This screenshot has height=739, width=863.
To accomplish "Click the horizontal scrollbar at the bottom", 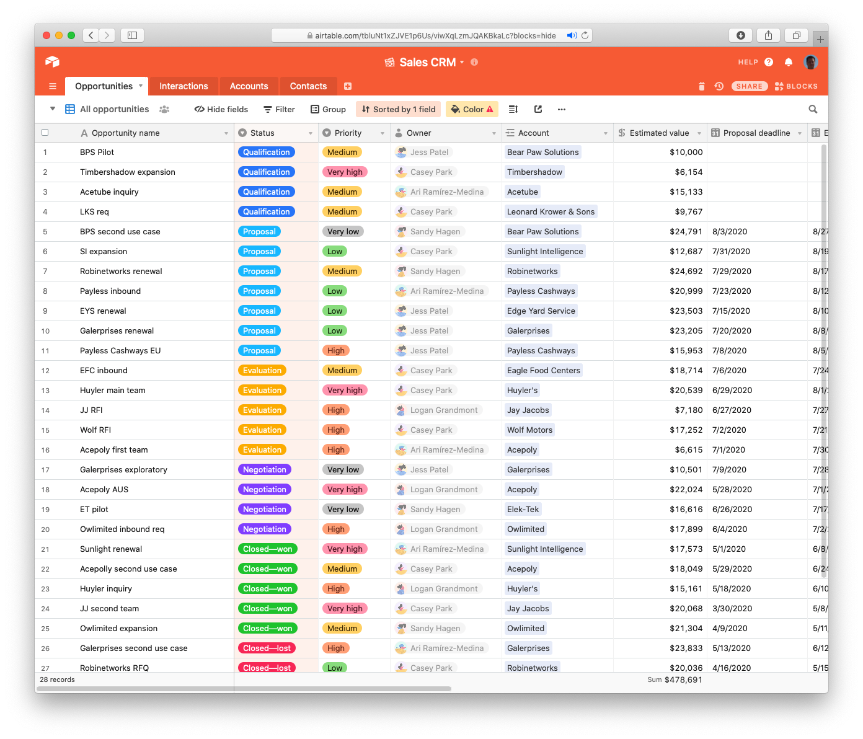I will pos(244,688).
